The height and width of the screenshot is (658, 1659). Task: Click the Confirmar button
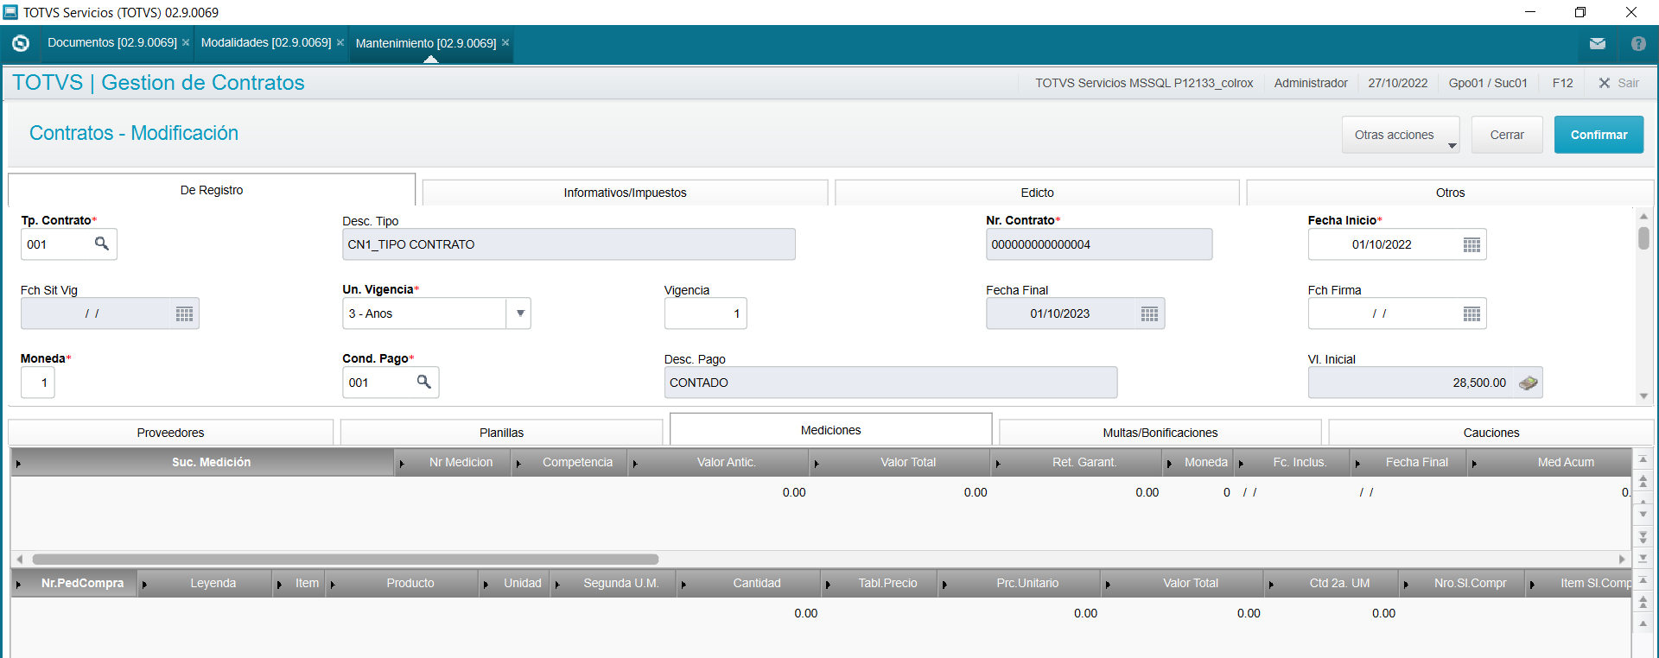tap(1599, 135)
